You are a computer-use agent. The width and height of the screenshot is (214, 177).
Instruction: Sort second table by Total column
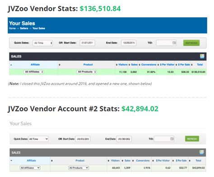[198, 161]
